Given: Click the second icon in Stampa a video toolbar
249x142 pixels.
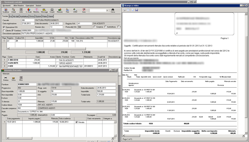Looking at the screenshot, I should [128, 10].
